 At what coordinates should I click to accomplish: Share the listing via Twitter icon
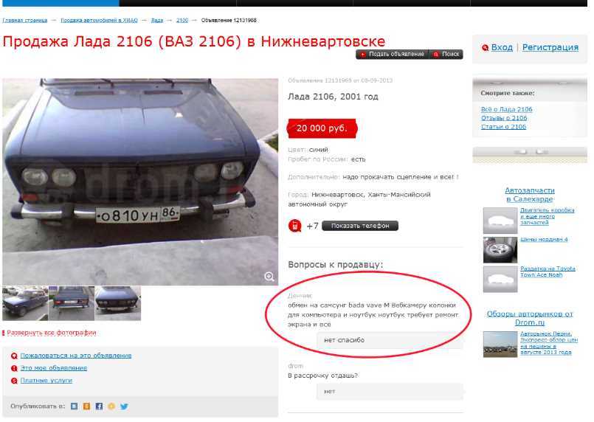tap(124, 406)
